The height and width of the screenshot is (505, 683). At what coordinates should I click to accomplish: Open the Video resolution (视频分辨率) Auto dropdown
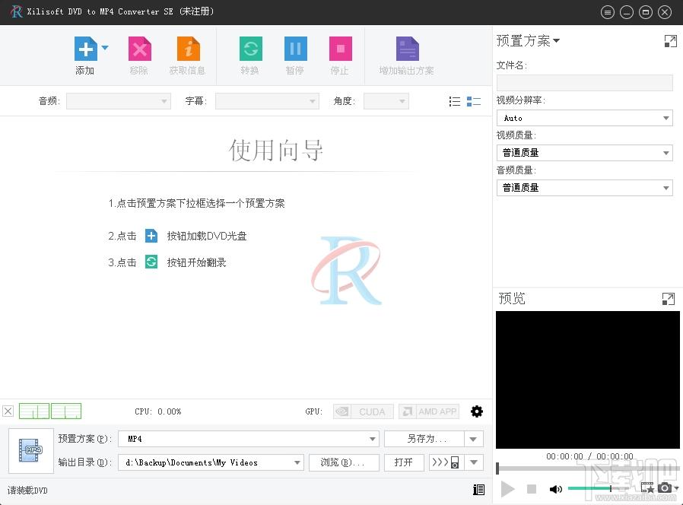pyautogui.click(x=585, y=118)
